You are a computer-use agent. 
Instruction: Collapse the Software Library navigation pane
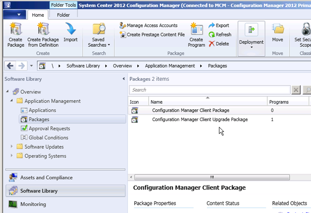[x=123, y=79]
